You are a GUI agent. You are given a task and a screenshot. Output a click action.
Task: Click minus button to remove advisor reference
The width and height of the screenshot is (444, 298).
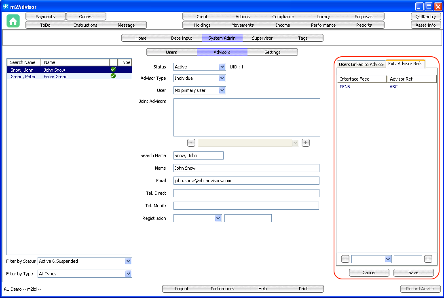345,259
